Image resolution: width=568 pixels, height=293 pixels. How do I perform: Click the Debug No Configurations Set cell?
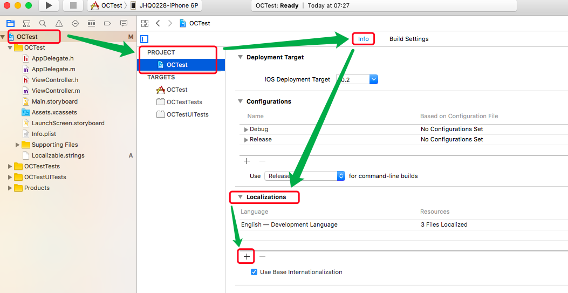click(451, 129)
